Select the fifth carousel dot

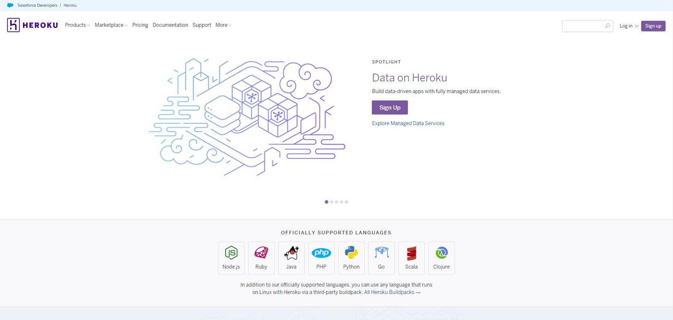click(347, 202)
